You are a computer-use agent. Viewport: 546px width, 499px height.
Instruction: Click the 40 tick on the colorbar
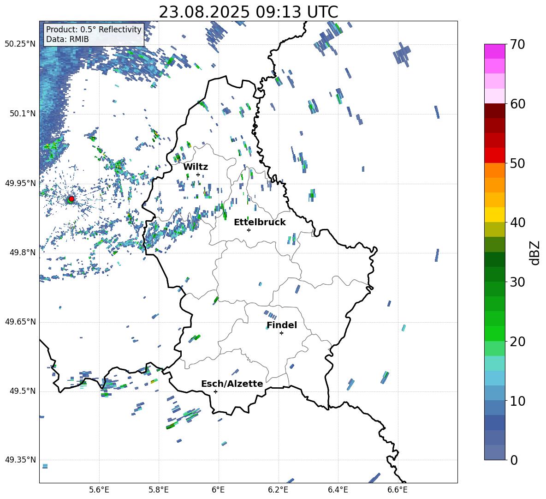pos(517,222)
